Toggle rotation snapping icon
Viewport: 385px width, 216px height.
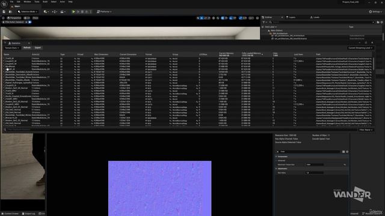pyautogui.click(x=231, y=18)
